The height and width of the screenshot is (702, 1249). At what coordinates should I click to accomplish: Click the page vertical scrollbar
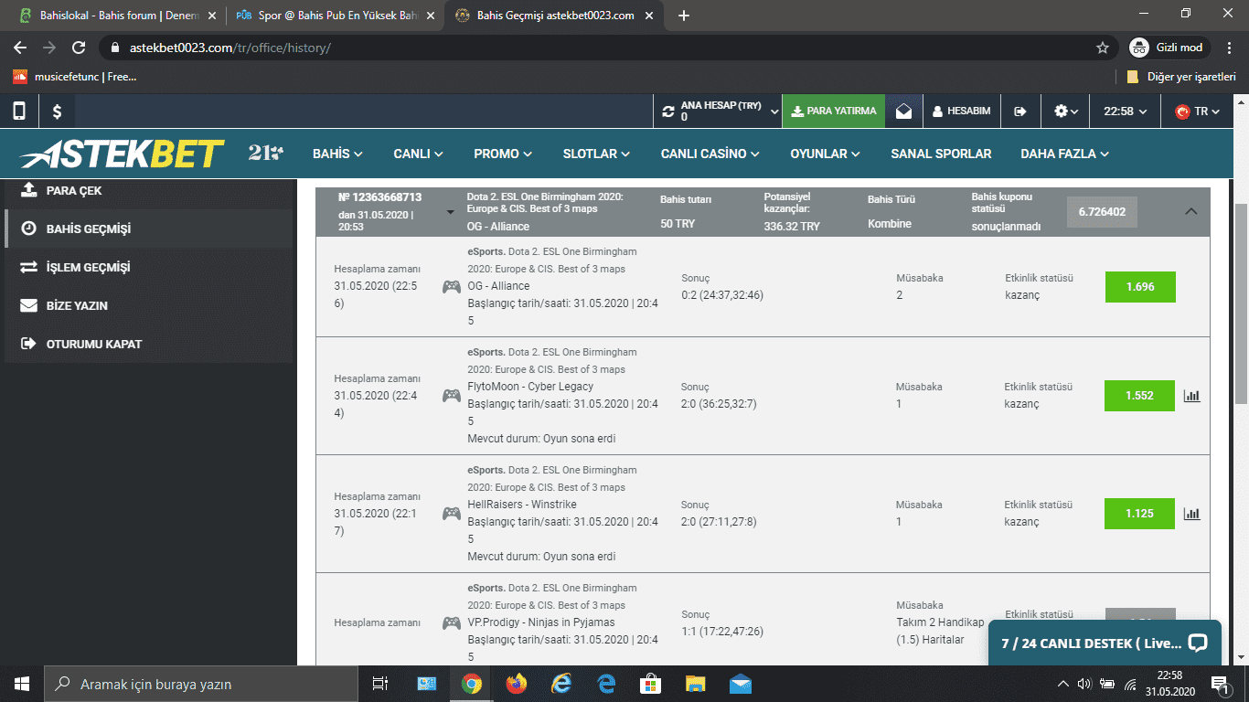point(1241,302)
